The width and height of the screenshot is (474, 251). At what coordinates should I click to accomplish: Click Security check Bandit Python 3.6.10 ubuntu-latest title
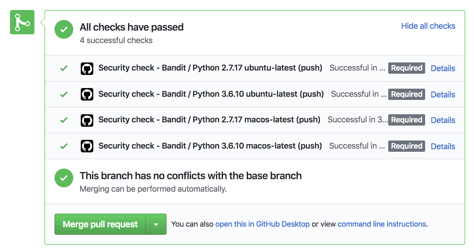211,94
